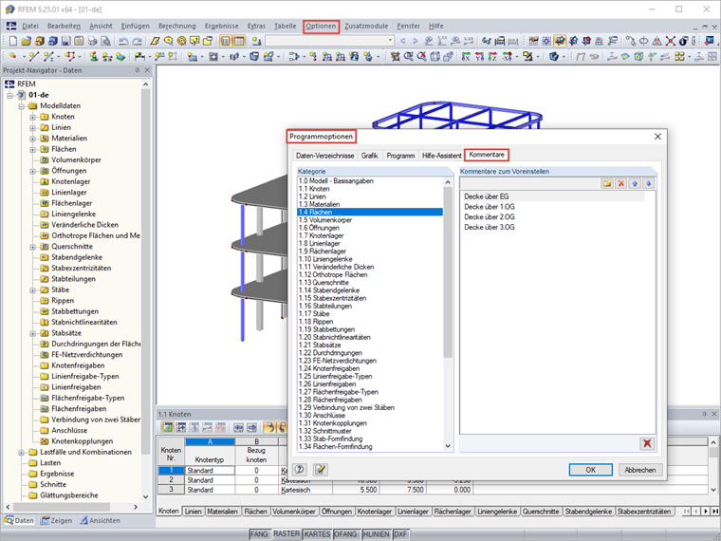The height and width of the screenshot is (541, 721).
Task: Click the Save floppy disk icon
Action: (x=65, y=42)
